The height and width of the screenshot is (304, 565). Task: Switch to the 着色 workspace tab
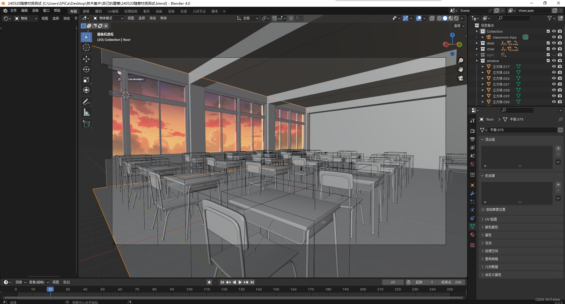click(x=146, y=11)
